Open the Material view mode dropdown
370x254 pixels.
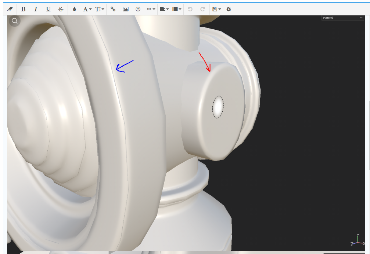tap(342, 18)
